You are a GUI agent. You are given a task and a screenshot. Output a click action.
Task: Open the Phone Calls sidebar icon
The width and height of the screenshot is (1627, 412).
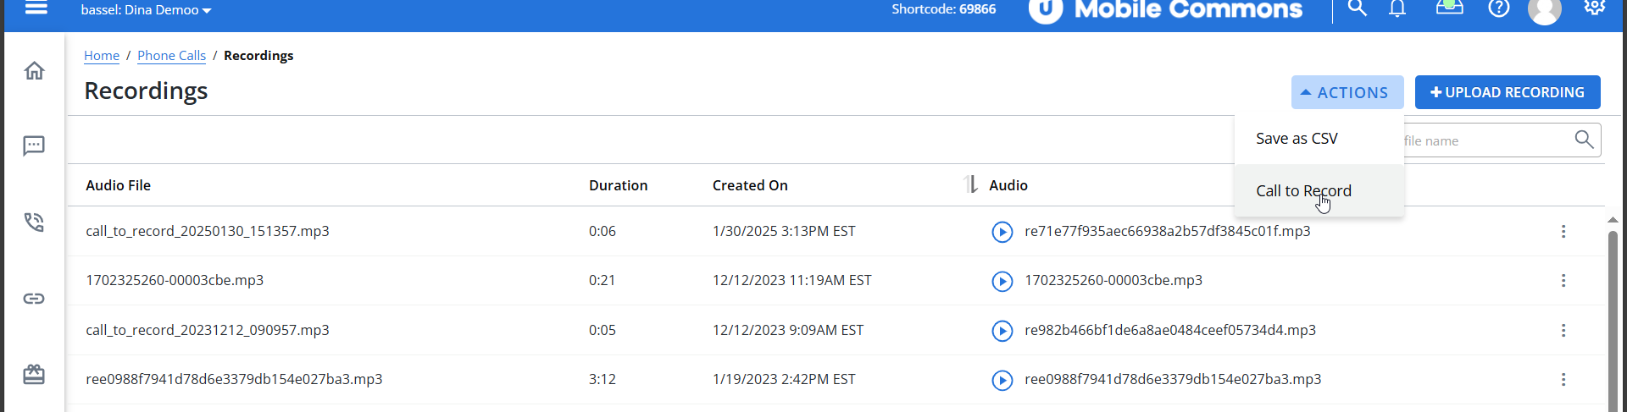34,222
